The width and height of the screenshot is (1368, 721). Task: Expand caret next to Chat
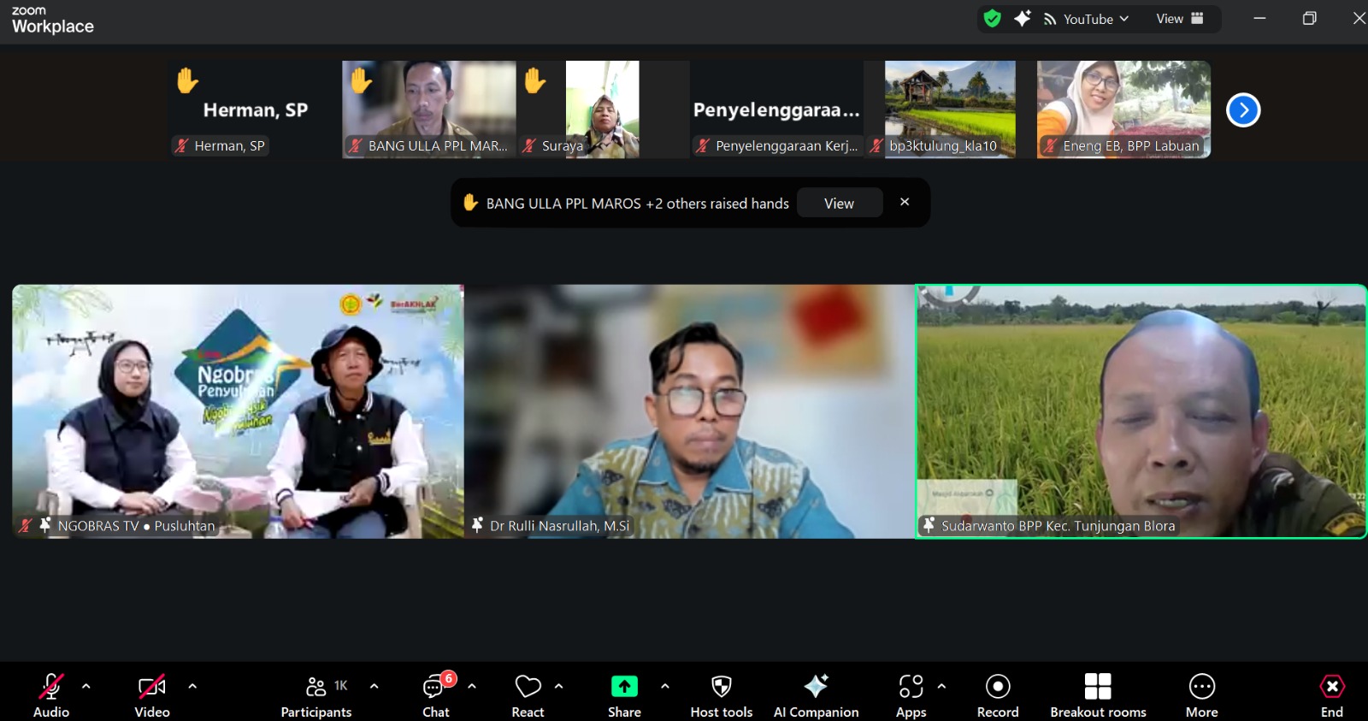(472, 686)
